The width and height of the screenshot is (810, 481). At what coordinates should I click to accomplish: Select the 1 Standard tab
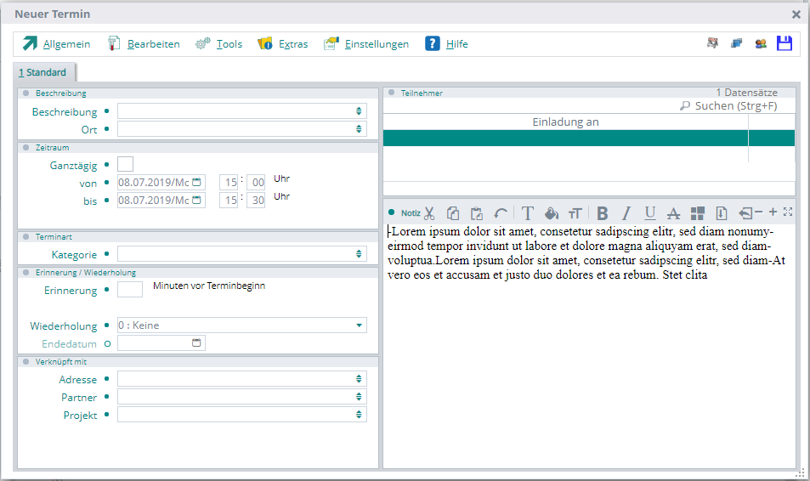pyautogui.click(x=42, y=73)
